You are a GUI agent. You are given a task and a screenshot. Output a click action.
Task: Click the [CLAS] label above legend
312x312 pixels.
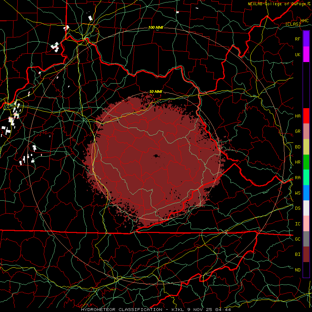click(x=293, y=24)
